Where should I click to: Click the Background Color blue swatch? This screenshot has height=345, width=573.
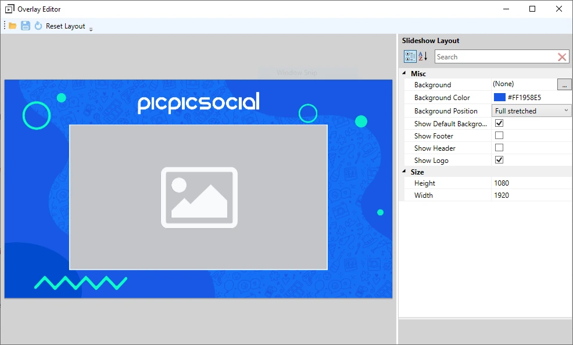(x=500, y=97)
